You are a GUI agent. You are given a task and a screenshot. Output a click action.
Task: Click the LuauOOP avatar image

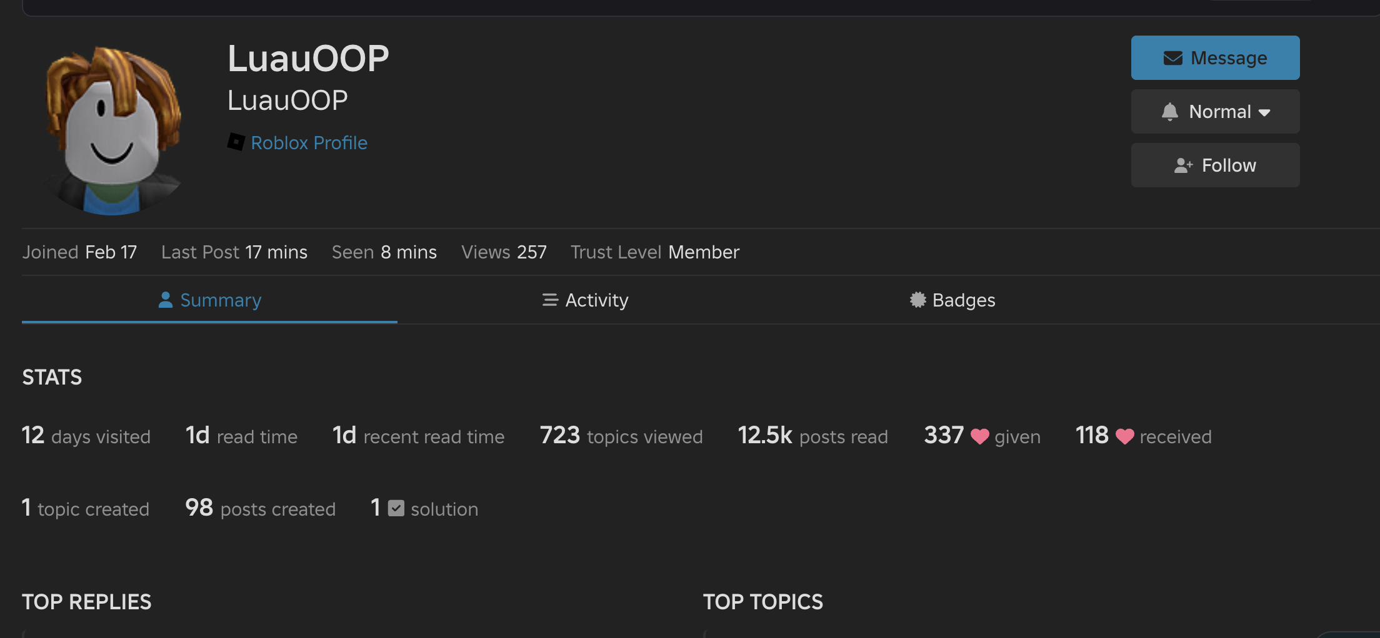pos(112,130)
